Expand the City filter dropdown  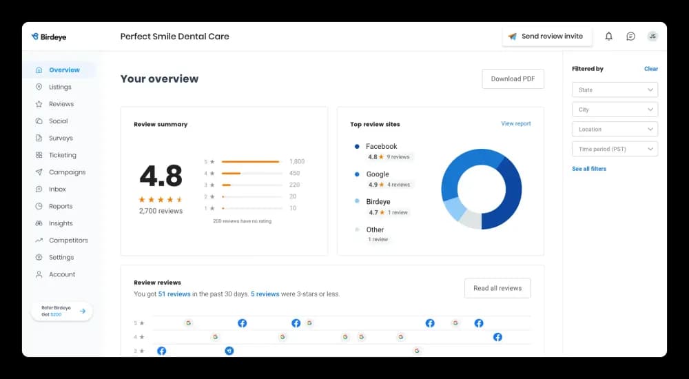615,110
